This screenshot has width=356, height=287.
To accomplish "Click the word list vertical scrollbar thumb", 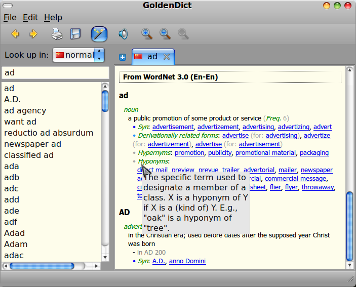I will [x=105, y=101].
